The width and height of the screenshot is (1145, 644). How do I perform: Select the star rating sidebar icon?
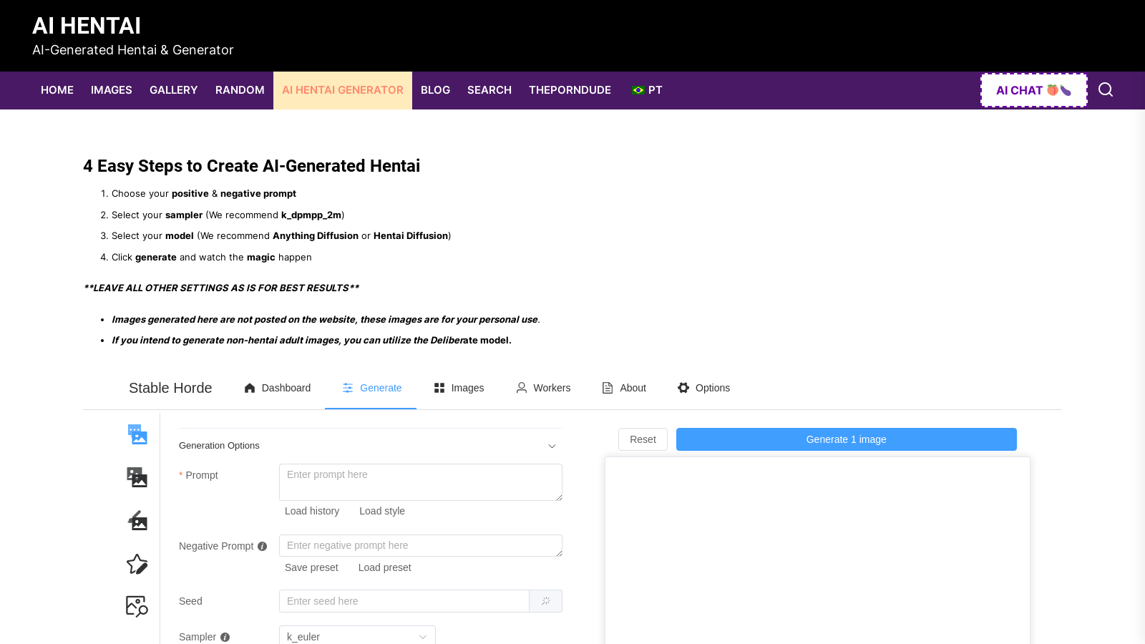(137, 564)
